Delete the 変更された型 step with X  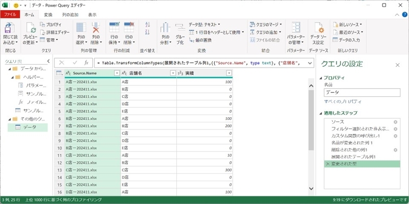328,164
